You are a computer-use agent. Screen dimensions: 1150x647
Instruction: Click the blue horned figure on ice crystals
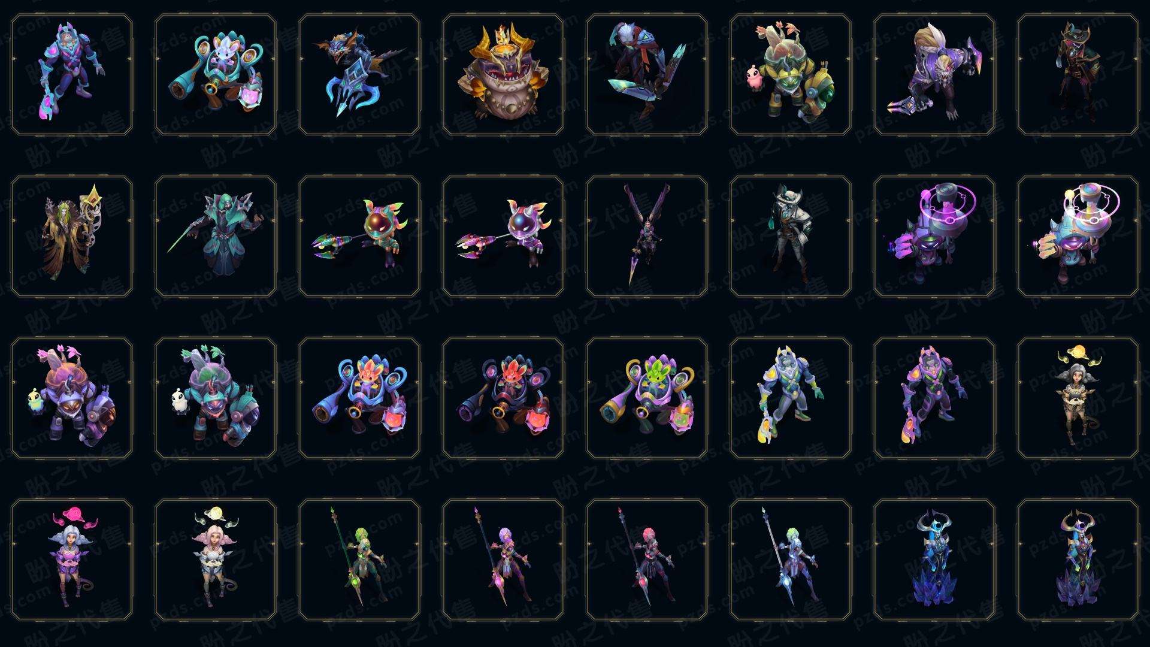934,560
